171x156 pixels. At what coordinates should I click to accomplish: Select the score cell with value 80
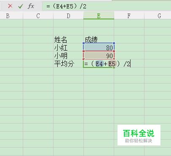[x=99, y=47]
